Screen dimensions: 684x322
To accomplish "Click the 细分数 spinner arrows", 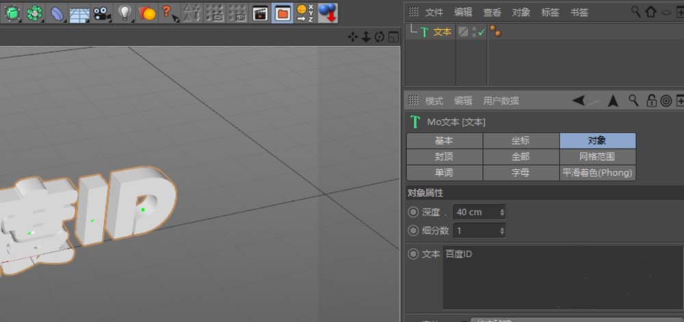I will pos(502,230).
